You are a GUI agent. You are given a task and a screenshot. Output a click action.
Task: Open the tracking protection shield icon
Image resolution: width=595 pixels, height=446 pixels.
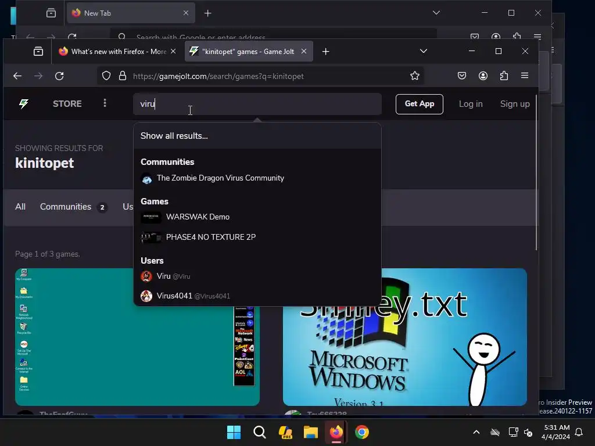pyautogui.click(x=106, y=76)
